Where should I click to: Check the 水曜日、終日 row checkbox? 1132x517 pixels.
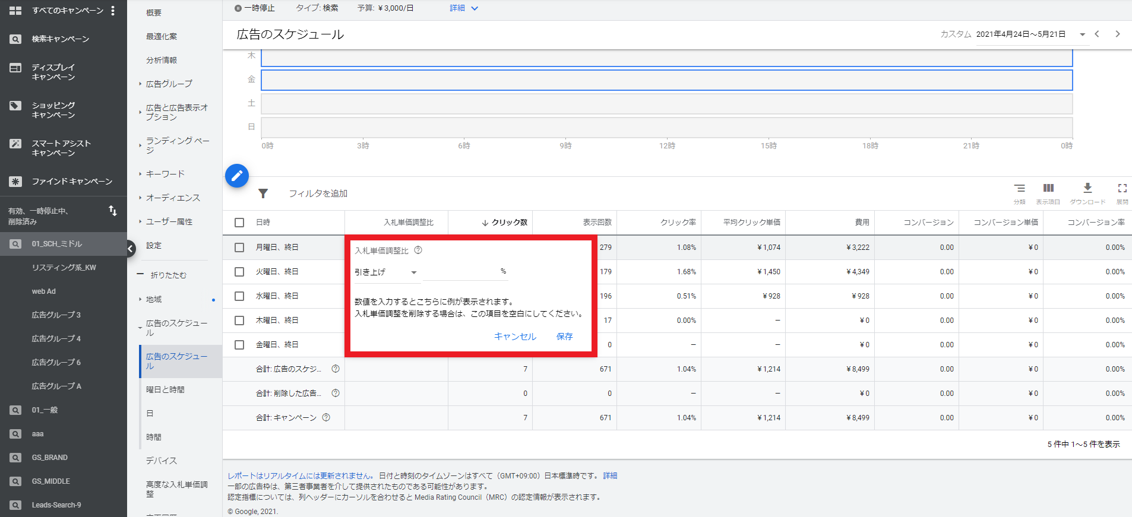coord(239,296)
